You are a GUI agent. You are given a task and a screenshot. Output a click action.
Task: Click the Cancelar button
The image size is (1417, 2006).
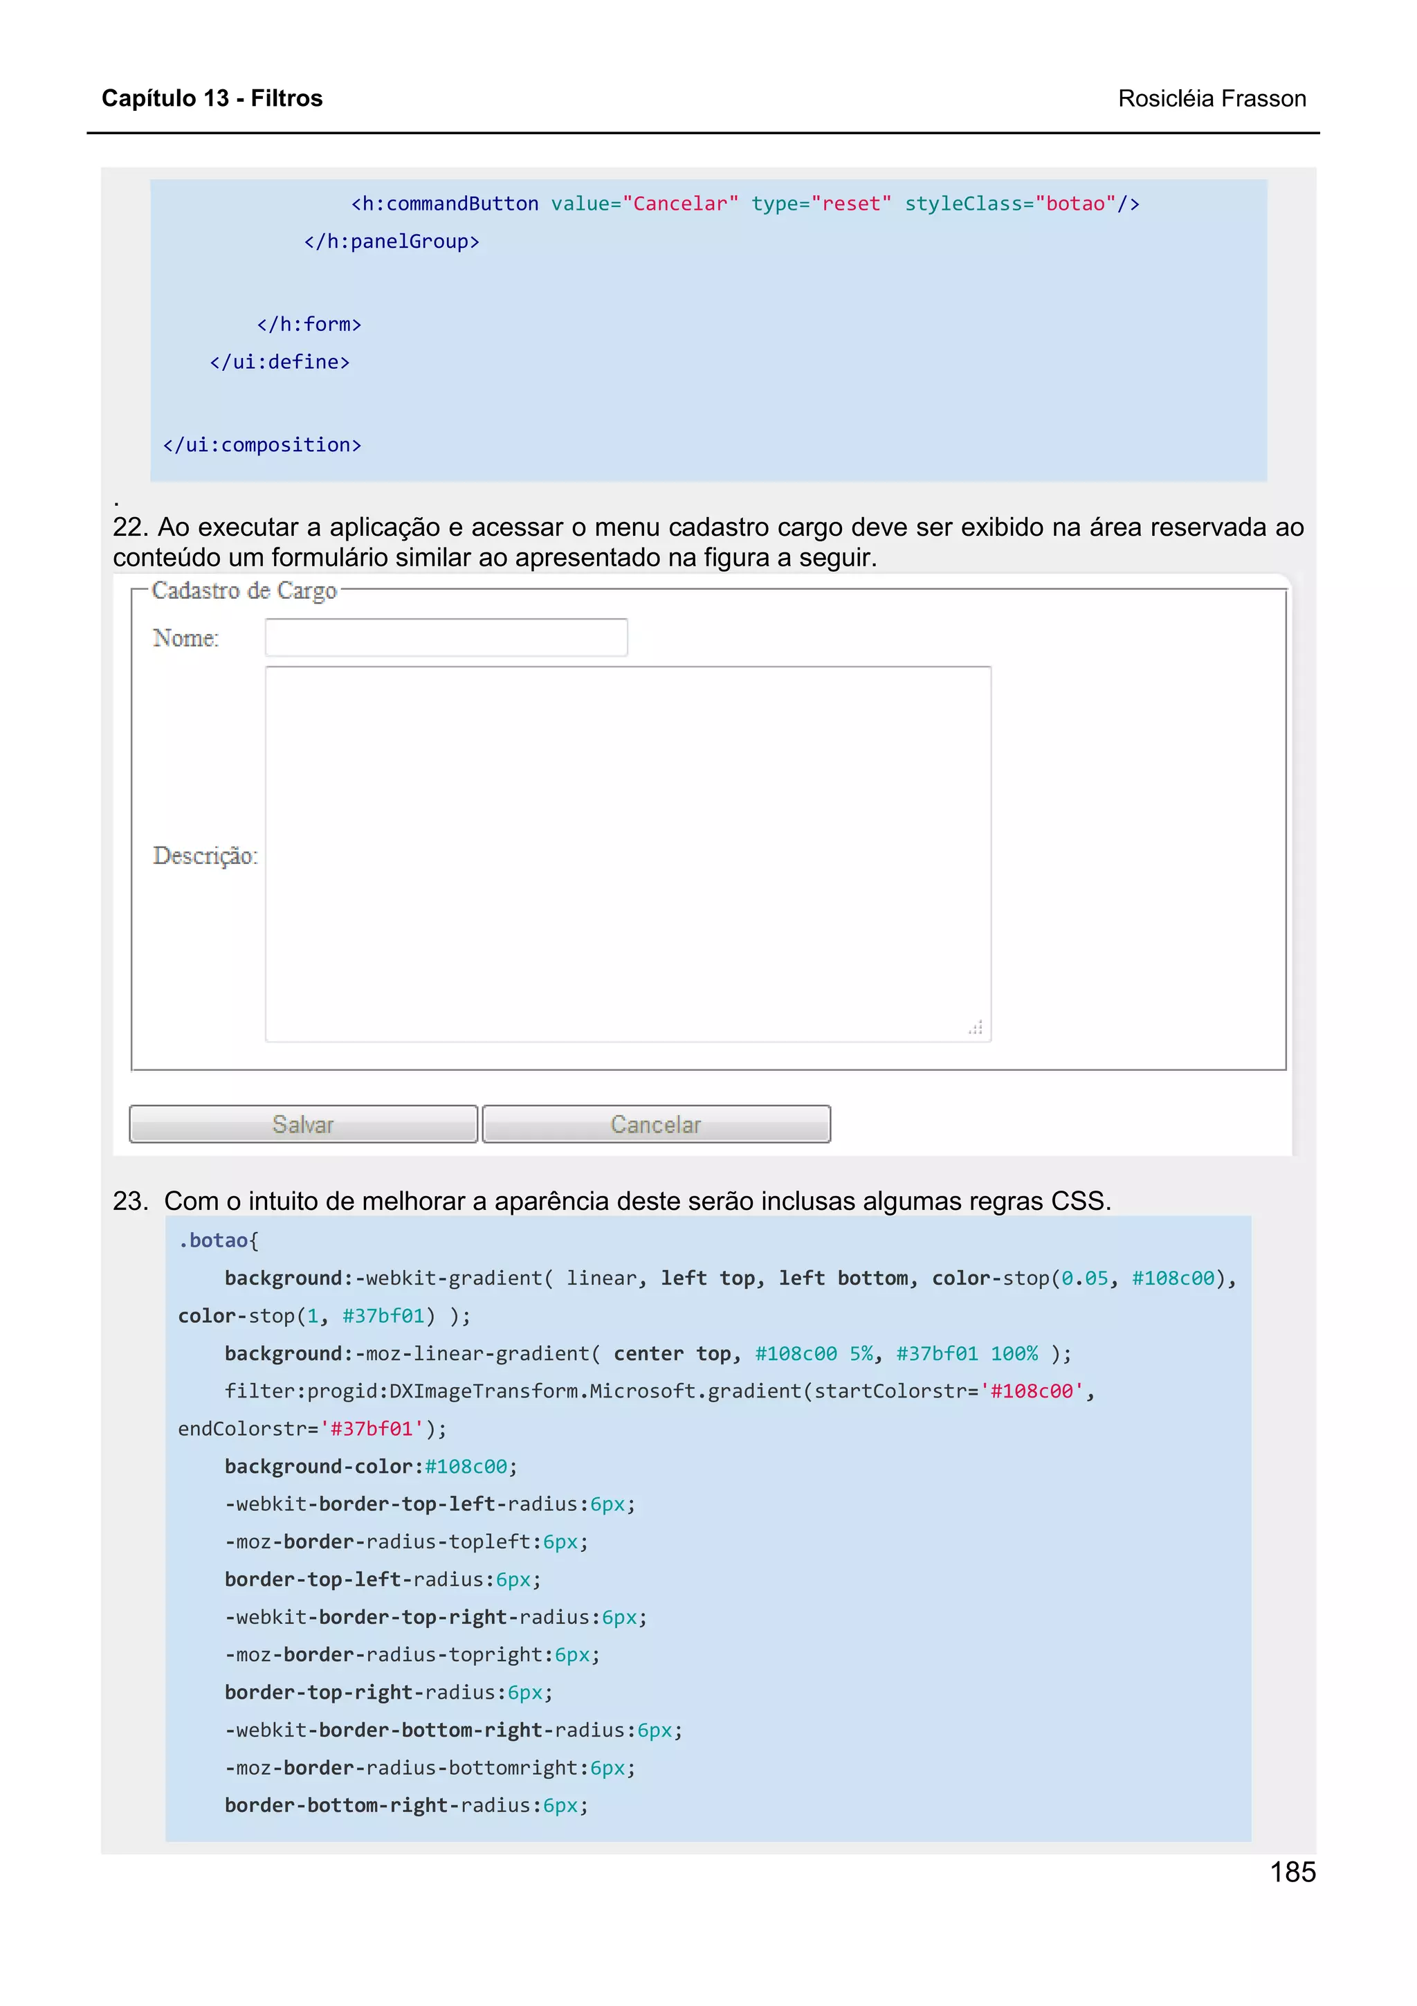click(656, 1123)
